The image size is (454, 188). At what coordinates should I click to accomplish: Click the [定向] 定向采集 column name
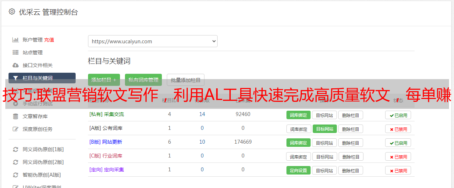tap(106, 170)
